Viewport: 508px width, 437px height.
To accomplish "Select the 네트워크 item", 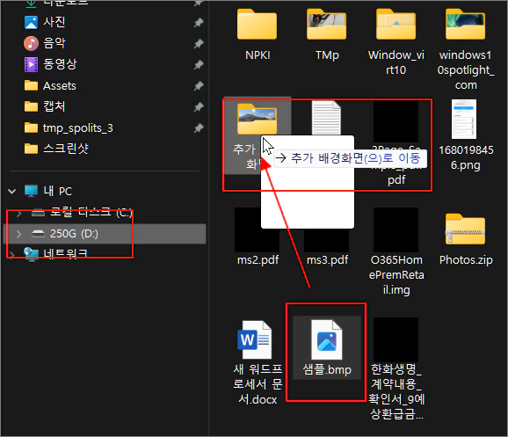I will point(55,254).
